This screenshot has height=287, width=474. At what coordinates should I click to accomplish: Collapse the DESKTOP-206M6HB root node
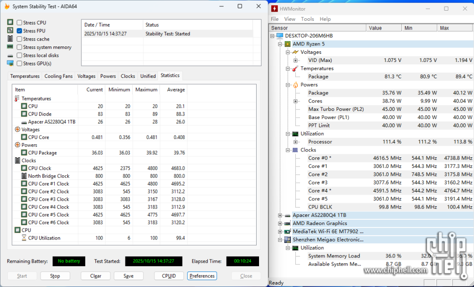point(273,36)
